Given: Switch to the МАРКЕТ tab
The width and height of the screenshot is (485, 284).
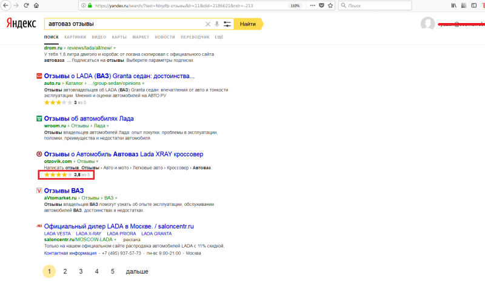Looking at the screenshot, I should (x=141, y=37).
